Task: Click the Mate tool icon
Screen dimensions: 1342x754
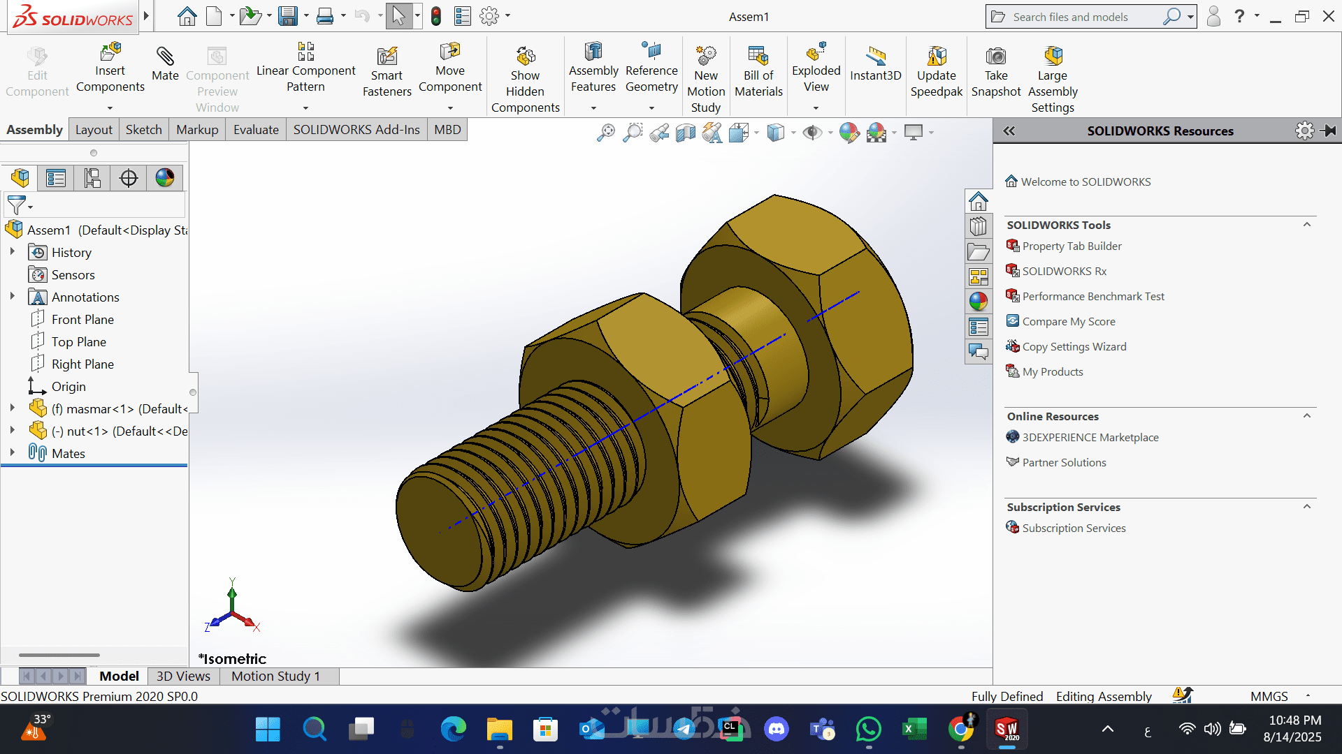Action: 165,57
